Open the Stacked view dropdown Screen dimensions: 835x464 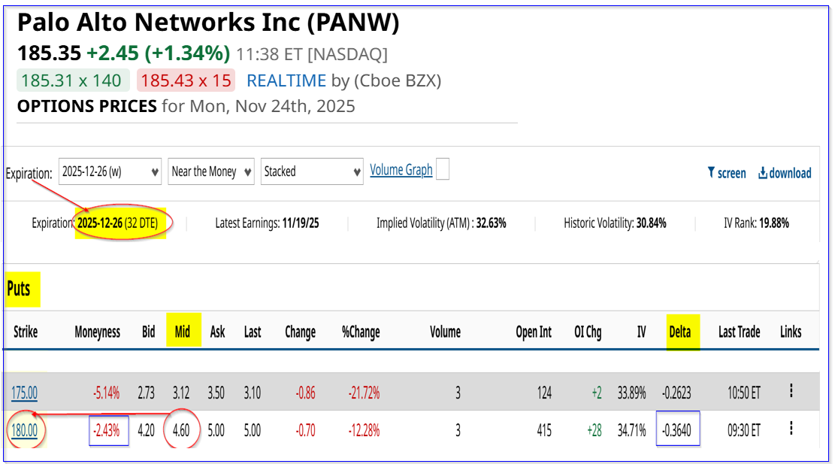click(312, 171)
